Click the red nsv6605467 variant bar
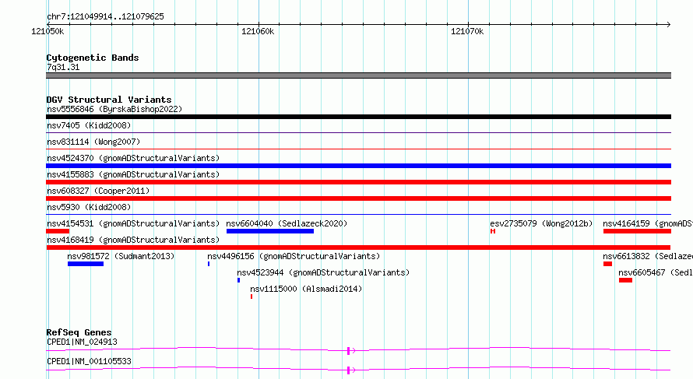Image resolution: width=693 pixels, height=379 pixels. click(x=625, y=280)
